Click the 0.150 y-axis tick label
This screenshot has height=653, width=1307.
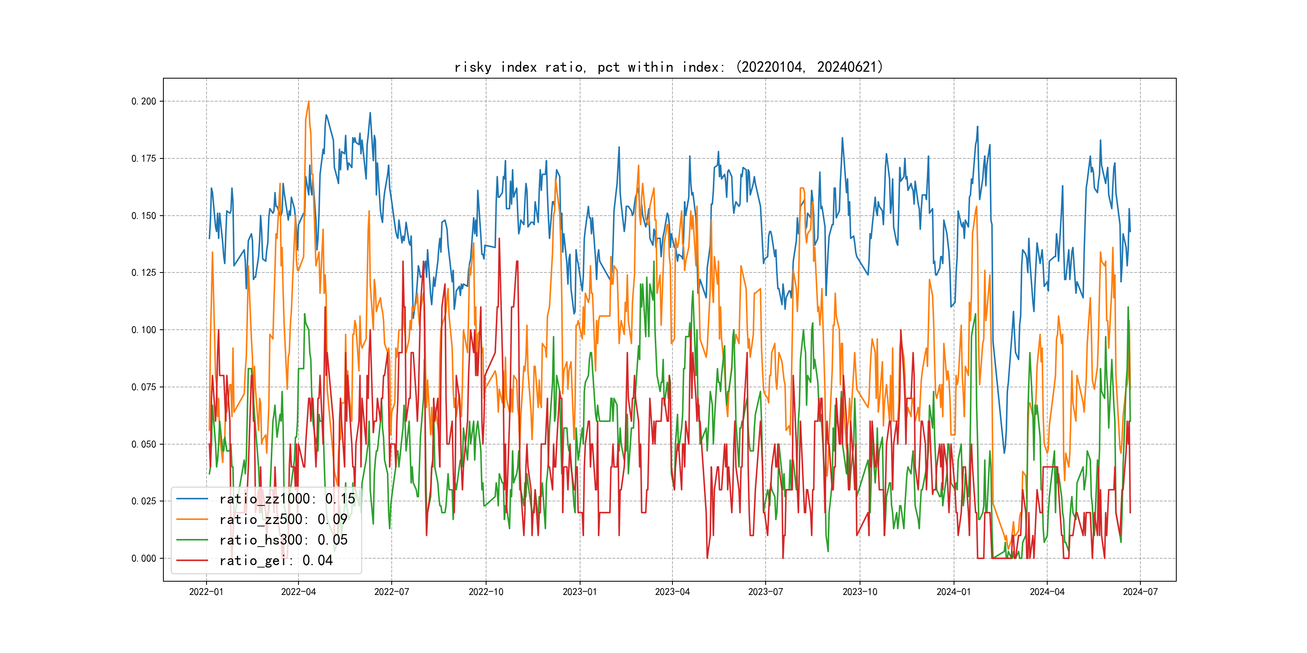(x=144, y=216)
